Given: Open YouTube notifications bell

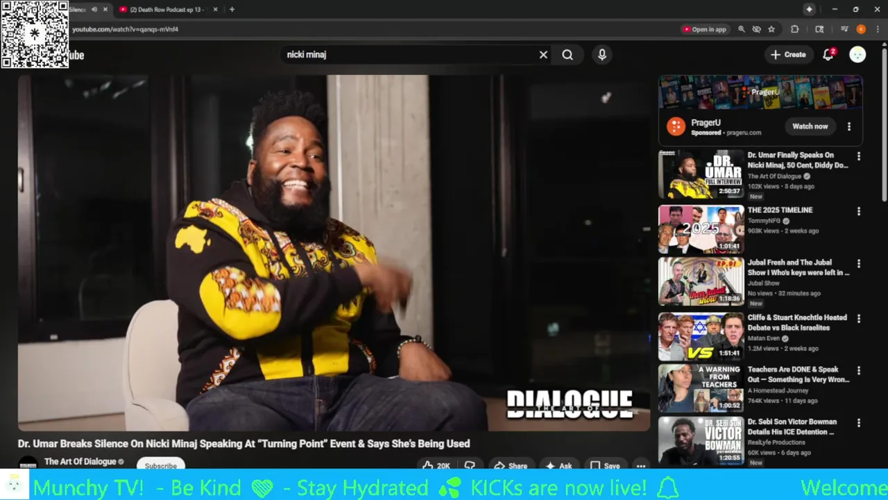Looking at the screenshot, I should click(x=828, y=55).
